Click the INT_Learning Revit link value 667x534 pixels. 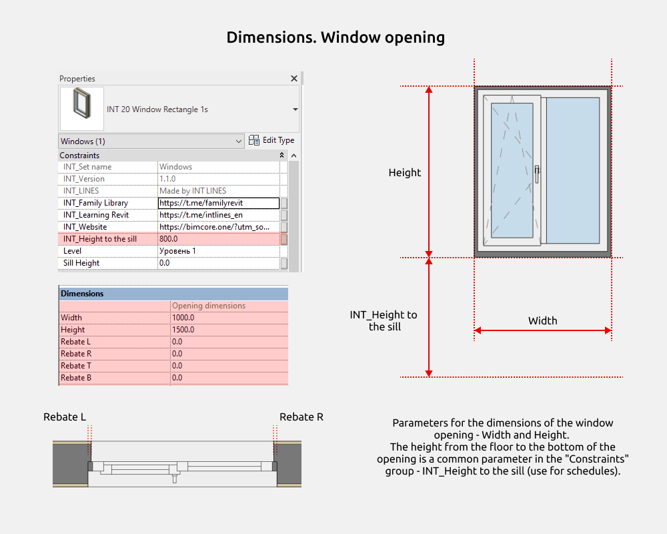click(219, 215)
